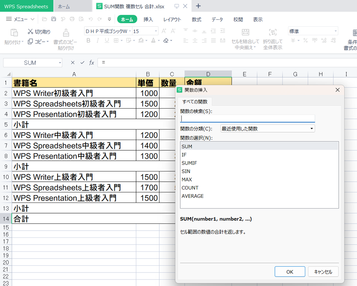Open the name box SUM dropdown
The width and height of the screenshot is (357, 286).
[x=60, y=62]
